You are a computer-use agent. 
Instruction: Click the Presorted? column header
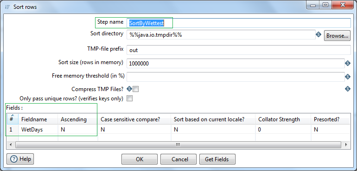[x=331, y=119]
